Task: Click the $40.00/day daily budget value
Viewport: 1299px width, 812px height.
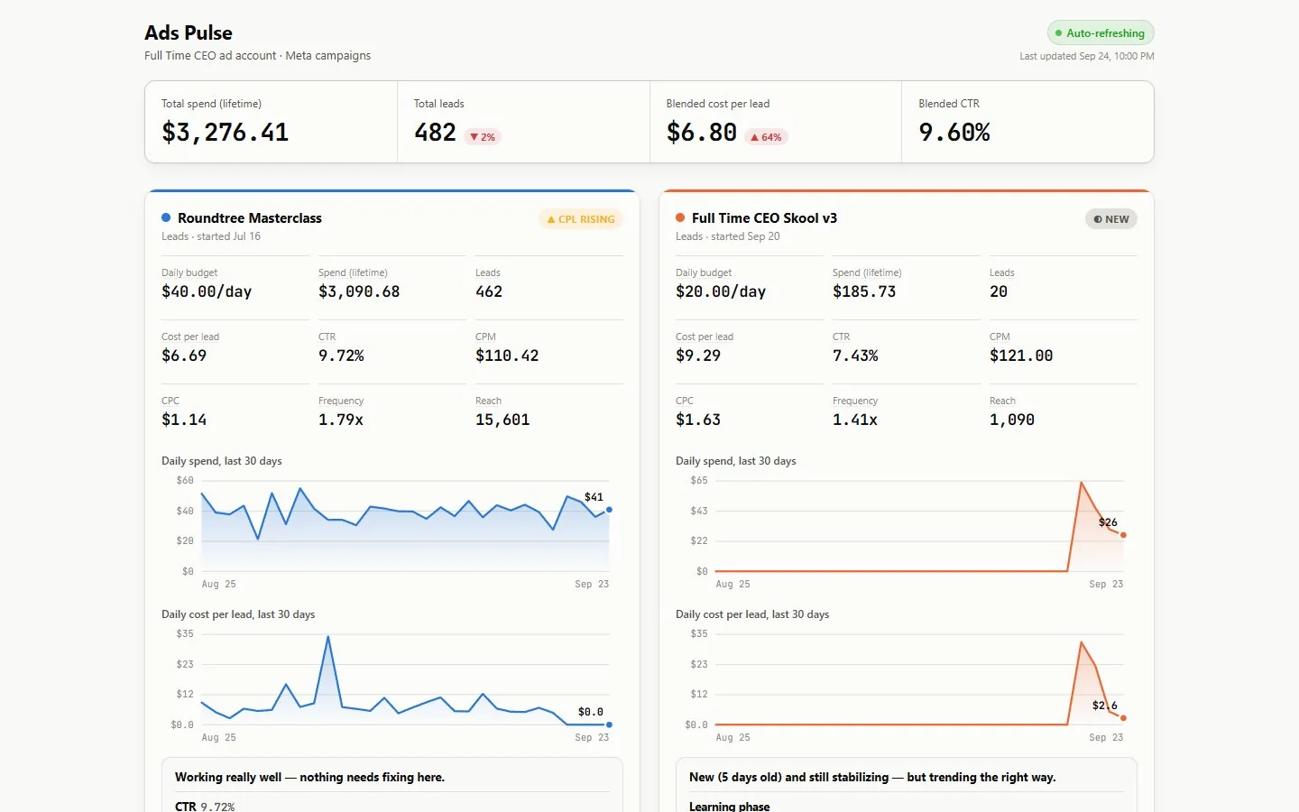Action: [x=207, y=291]
